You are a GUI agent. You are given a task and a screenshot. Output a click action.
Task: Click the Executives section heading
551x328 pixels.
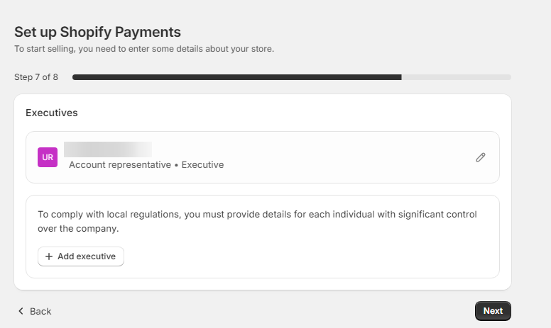point(52,113)
